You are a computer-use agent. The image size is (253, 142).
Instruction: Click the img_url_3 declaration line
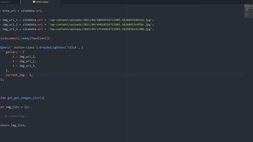click(77, 29)
